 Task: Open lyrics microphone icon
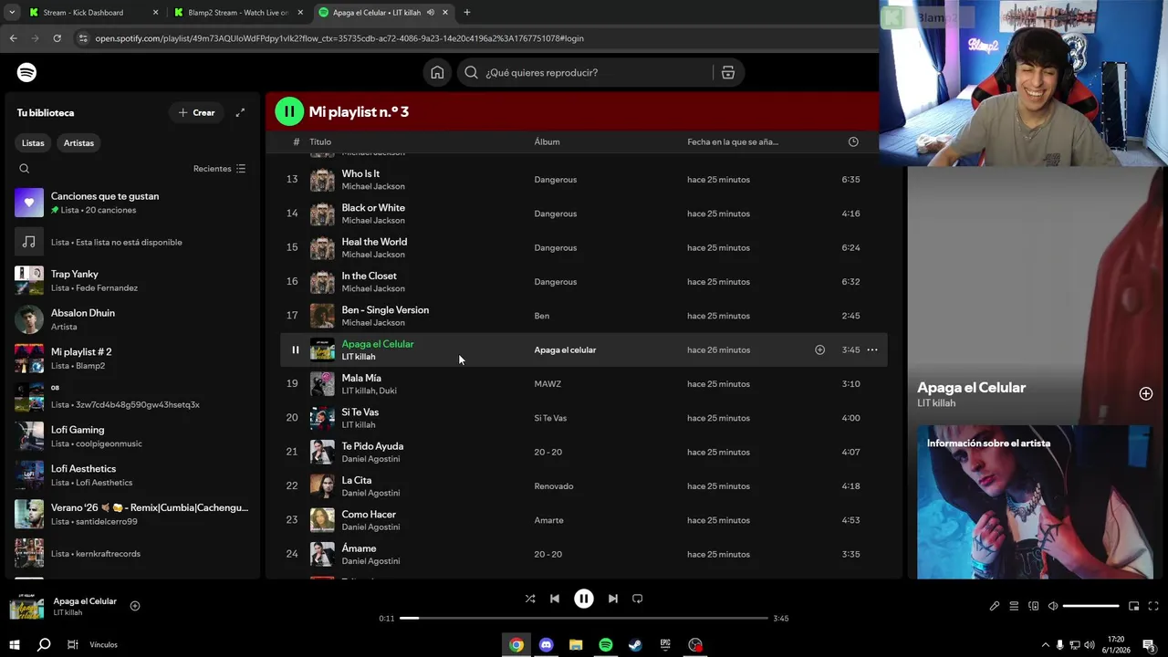(x=995, y=606)
